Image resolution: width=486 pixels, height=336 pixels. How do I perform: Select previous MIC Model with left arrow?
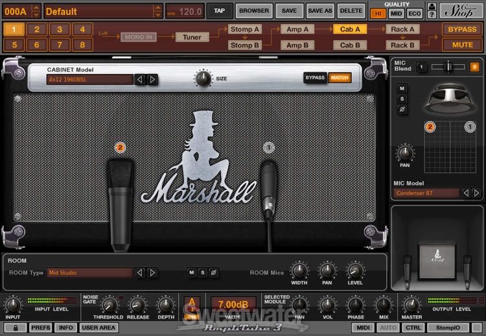point(466,193)
